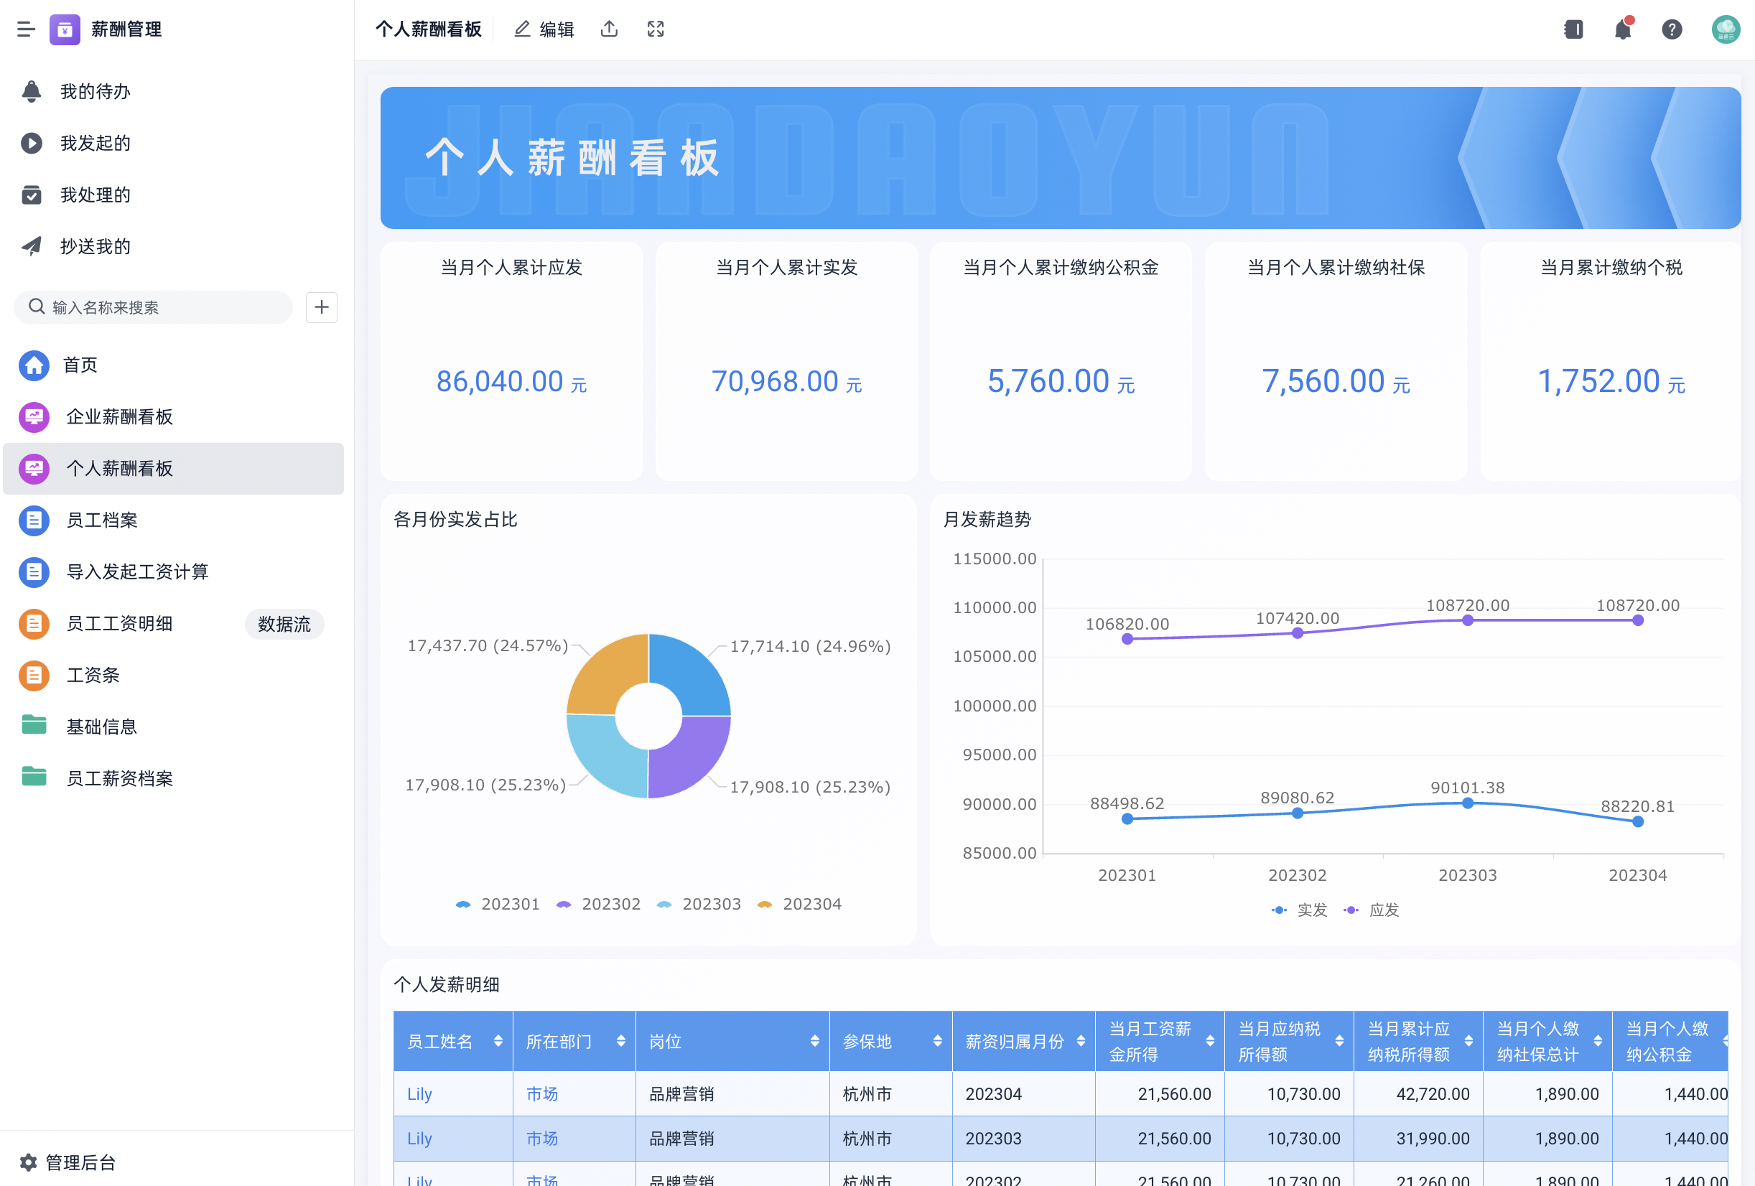Sort table by 员工姓名 column arrows

point(498,1041)
